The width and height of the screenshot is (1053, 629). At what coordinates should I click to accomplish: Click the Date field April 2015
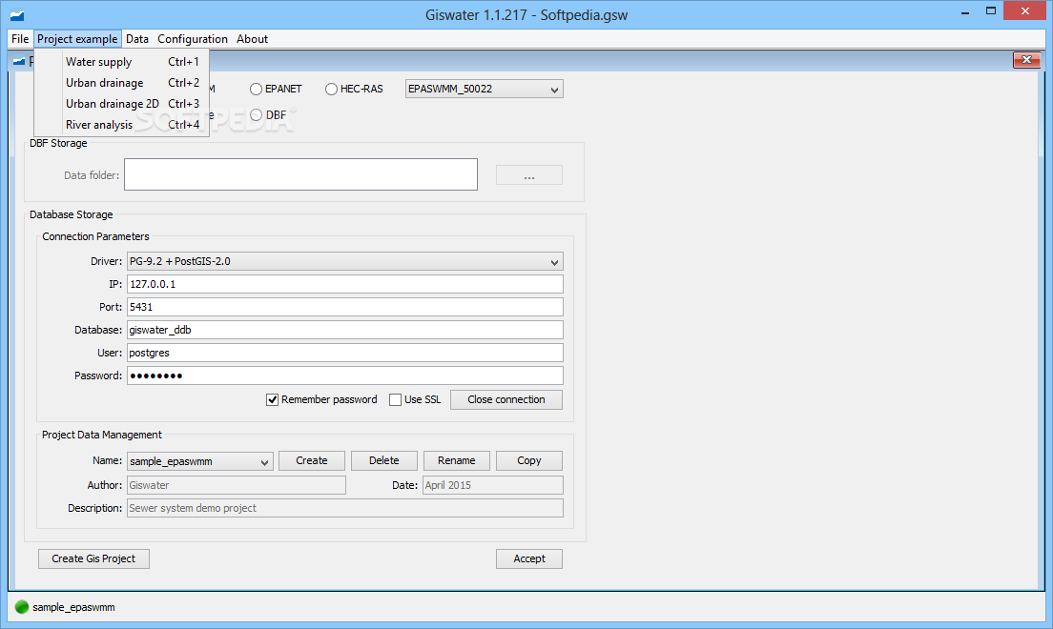point(493,485)
